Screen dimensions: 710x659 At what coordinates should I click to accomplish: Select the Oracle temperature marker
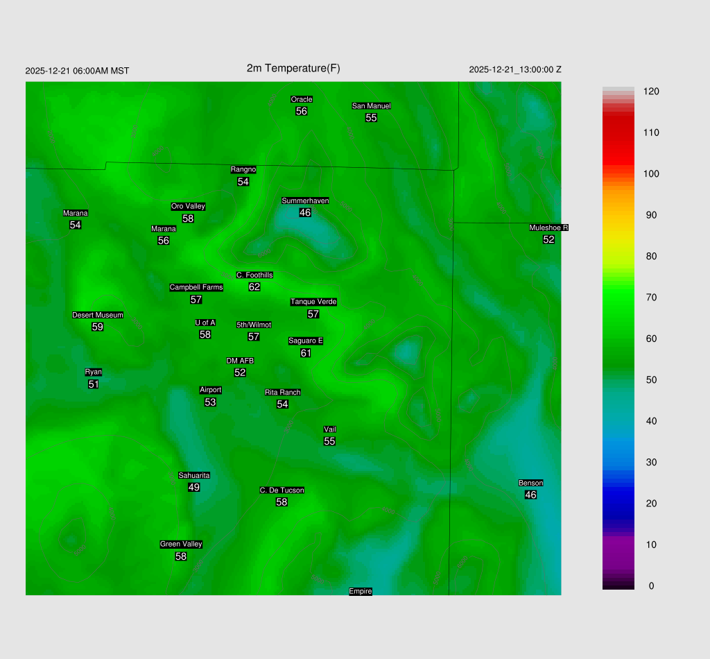[302, 111]
